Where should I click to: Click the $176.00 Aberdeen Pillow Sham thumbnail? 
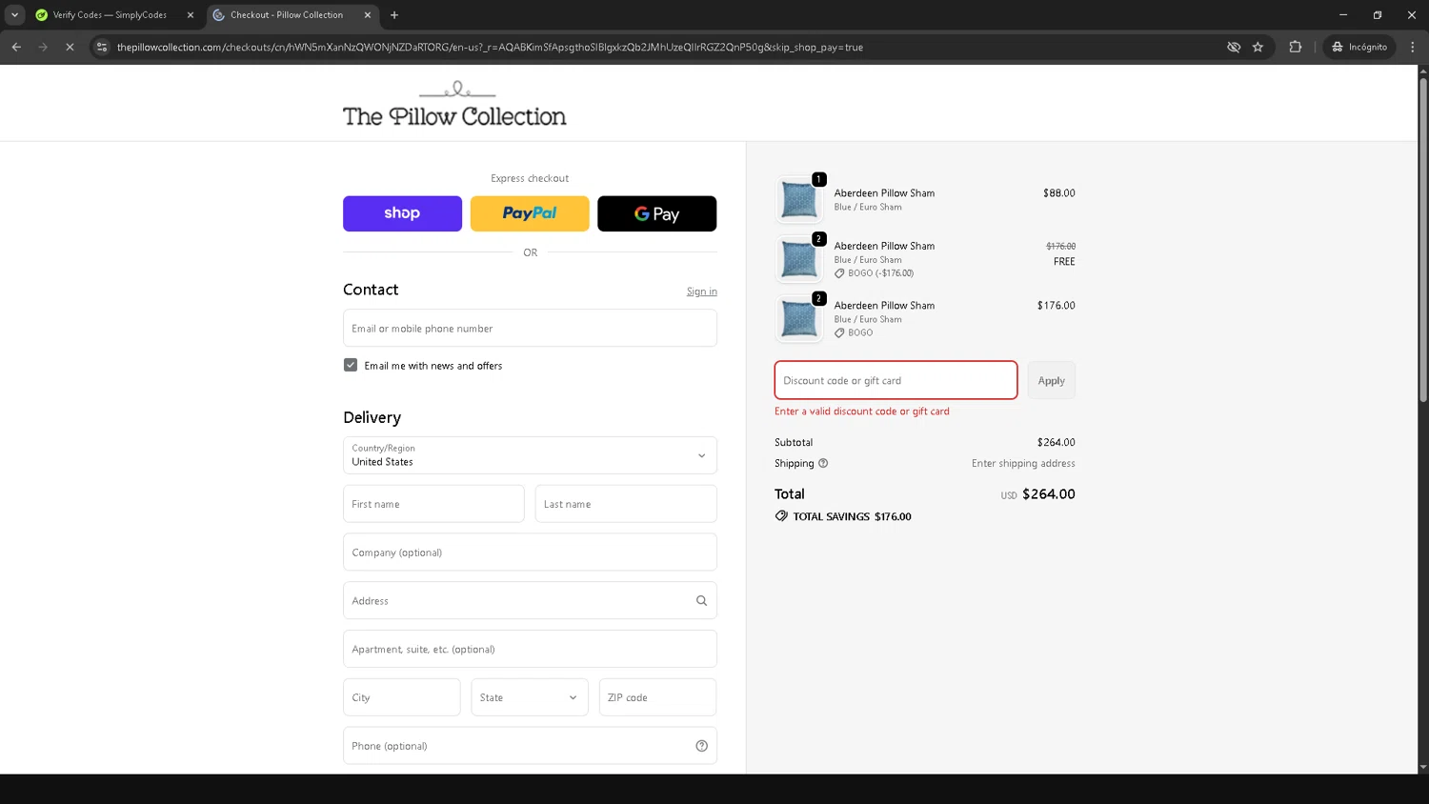coord(799,319)
